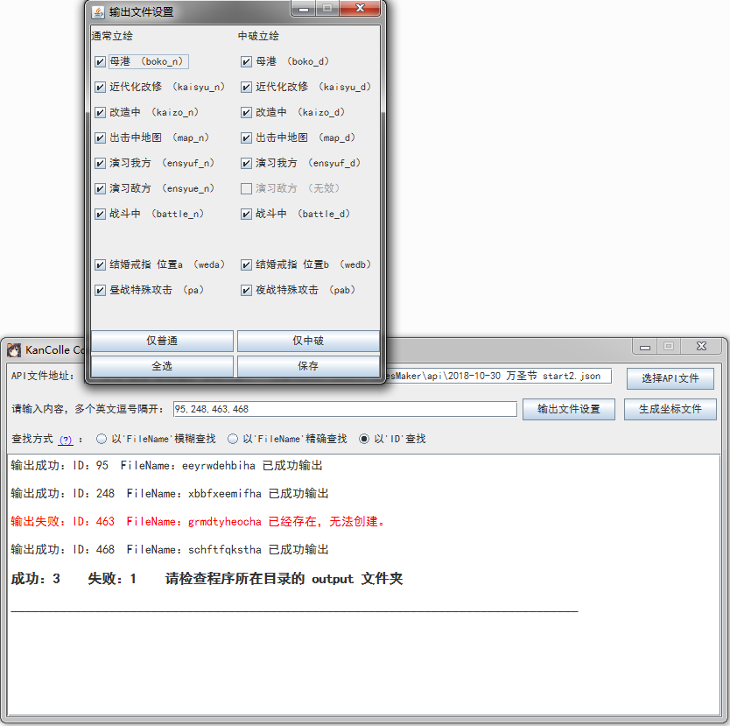Toggle 近代化改修 (kaisyu_d) checkbox
This screenshot has height=726, width=730.
[247, 88]
